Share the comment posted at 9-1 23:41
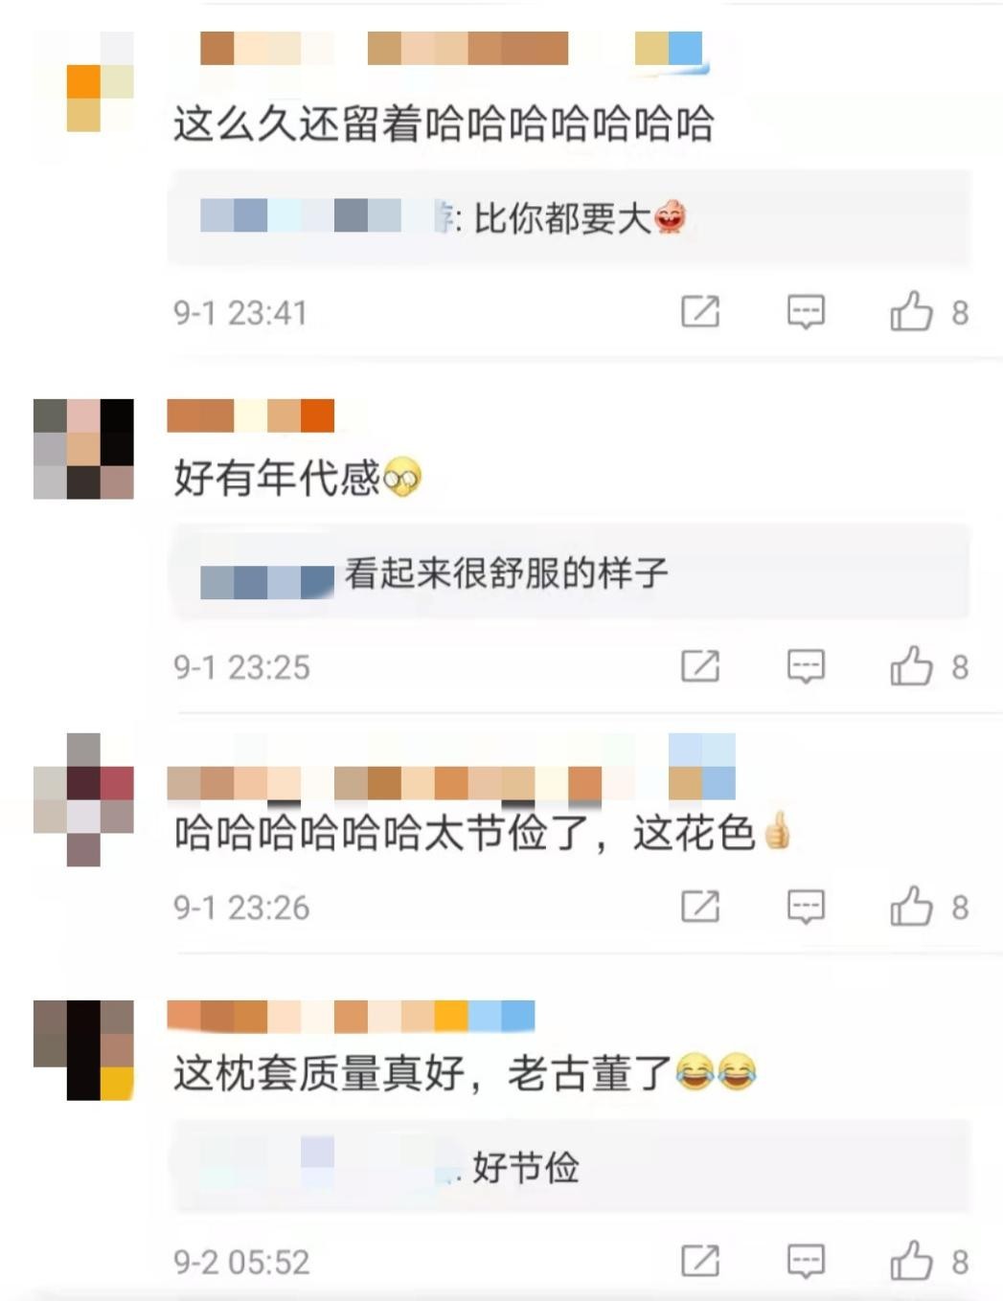 point(700,312)
